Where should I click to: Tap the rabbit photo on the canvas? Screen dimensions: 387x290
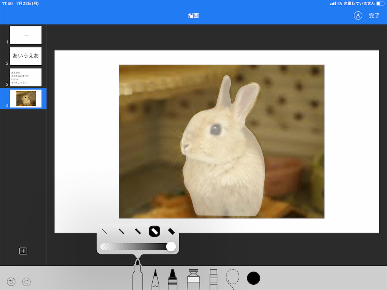[x=221, y=142]
